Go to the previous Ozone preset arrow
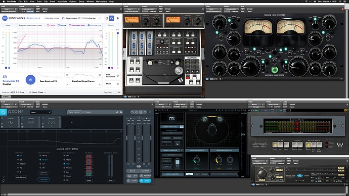349x196 pixels. [x=117, y=112]
